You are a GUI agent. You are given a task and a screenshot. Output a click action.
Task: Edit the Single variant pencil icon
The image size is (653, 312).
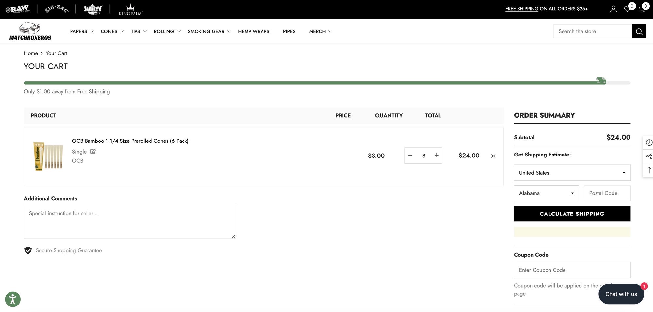(93, 151)
